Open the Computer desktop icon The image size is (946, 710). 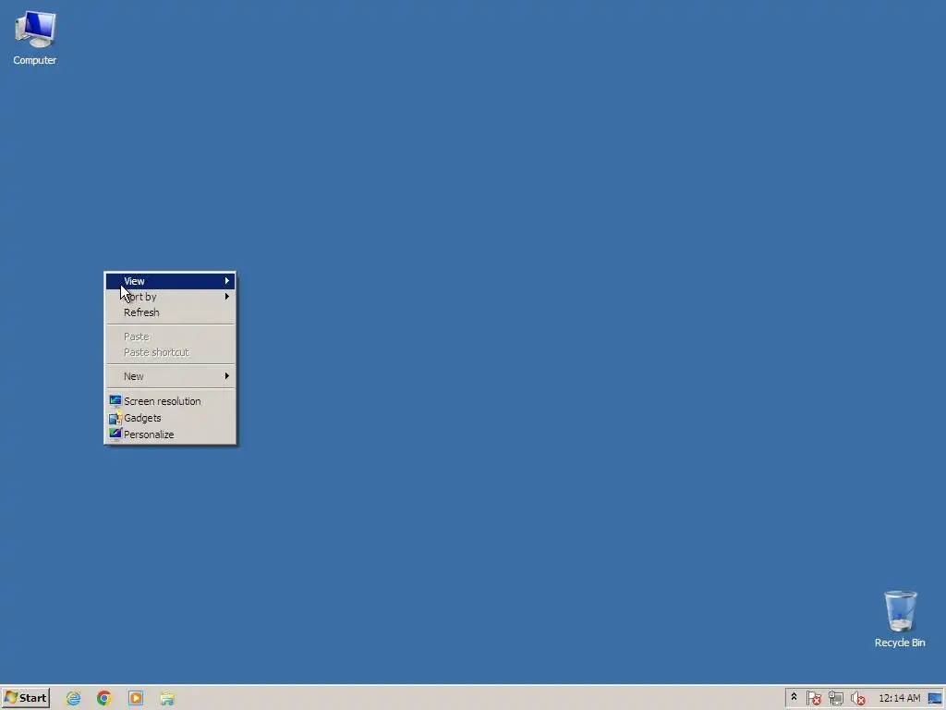[35, 37]
